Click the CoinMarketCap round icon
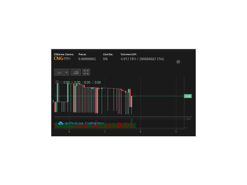The image size is (247, 185). [178, 62]
